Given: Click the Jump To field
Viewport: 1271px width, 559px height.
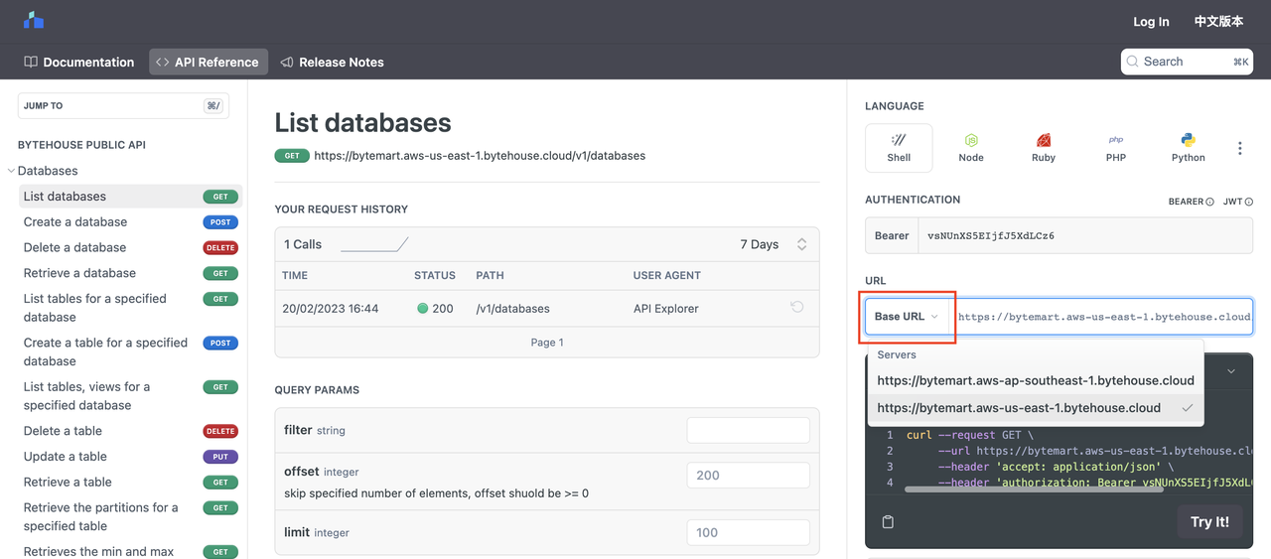Looking at the screenshot, I should point(123,106).
